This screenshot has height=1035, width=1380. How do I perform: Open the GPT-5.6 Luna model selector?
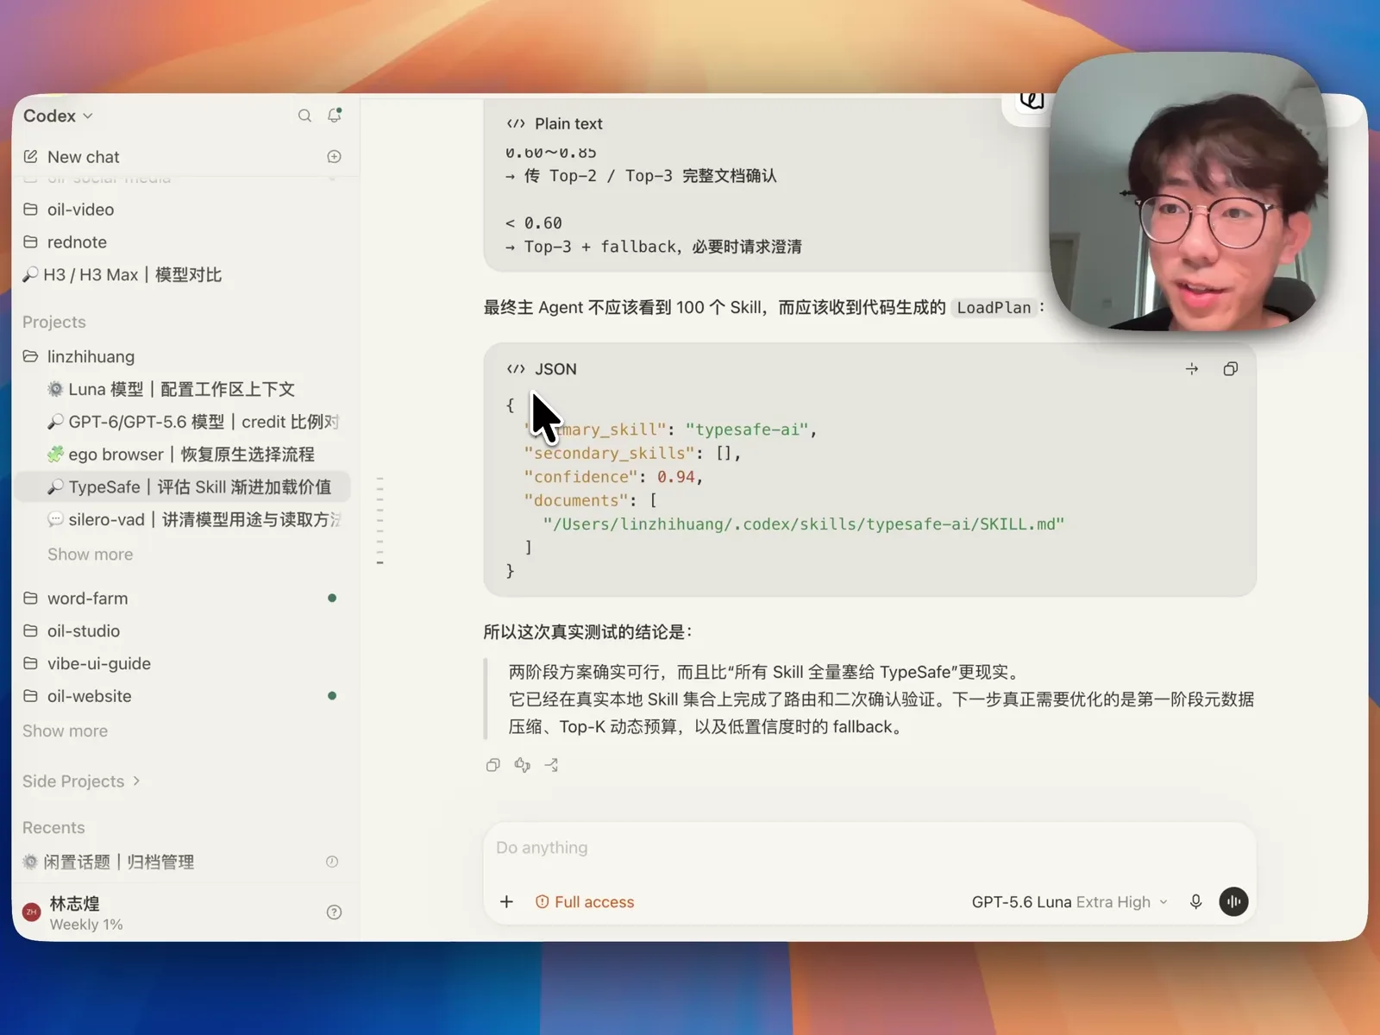point(1069,901)
